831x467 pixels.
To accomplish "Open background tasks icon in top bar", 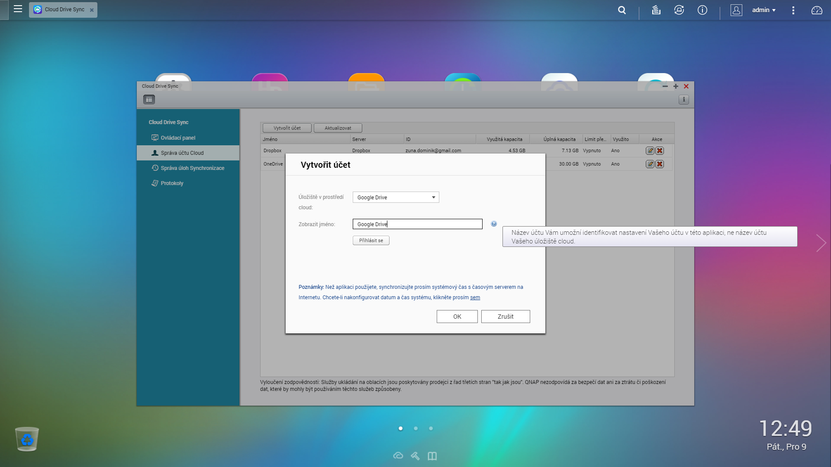I will coord(656,10).
